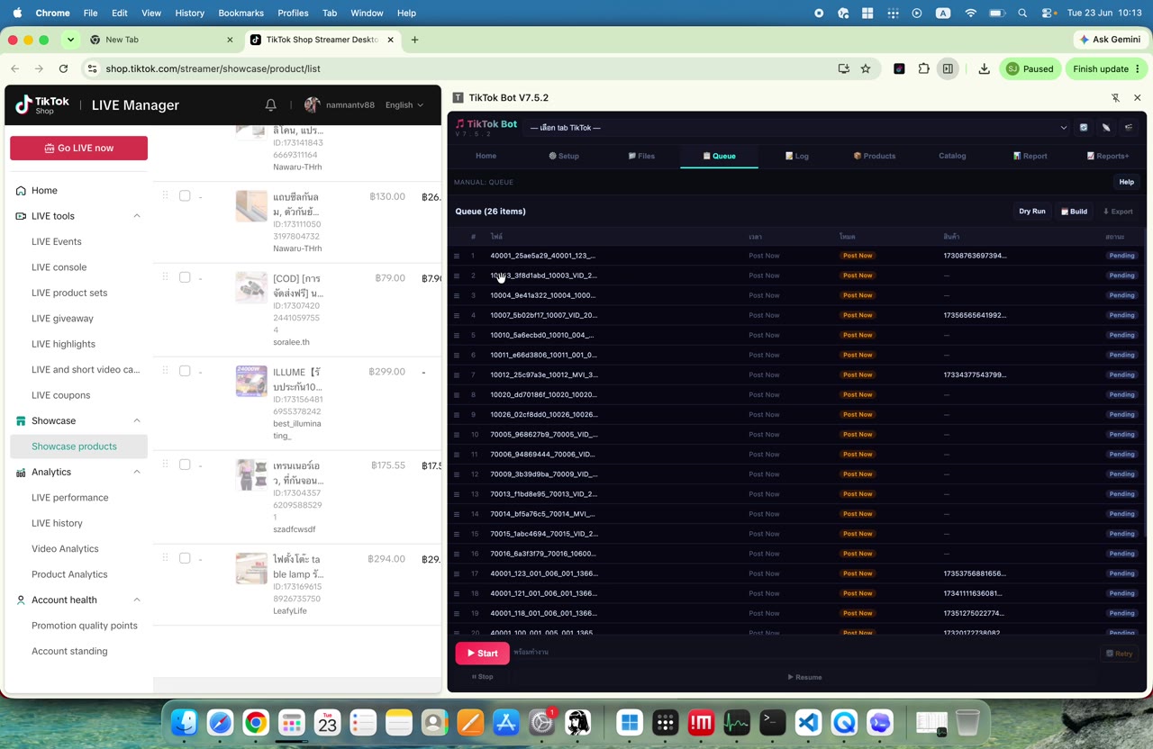Click the notification bell in LIVE Manager
The image size is (1153, 749).
[x=270, y=105]
